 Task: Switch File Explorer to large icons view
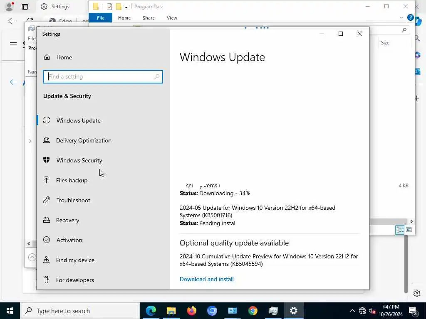tap(409, 230)
